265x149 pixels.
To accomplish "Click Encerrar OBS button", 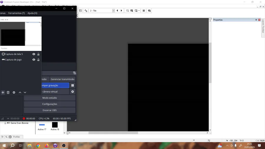I will point(50,110).
